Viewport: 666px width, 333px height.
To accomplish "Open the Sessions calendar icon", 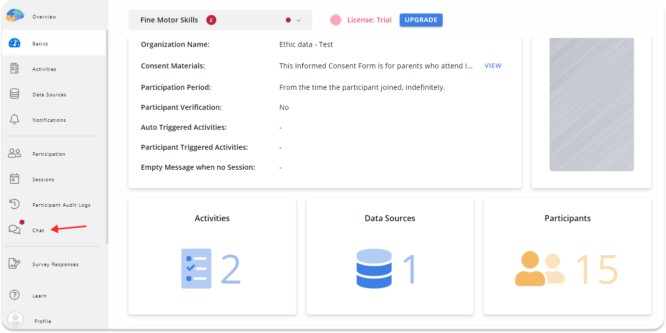I will (14, 179).
